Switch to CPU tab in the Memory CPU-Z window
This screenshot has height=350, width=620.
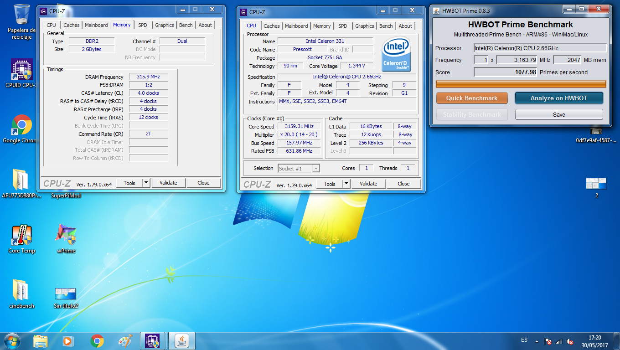pyautogui.click(x=52, y=25)
